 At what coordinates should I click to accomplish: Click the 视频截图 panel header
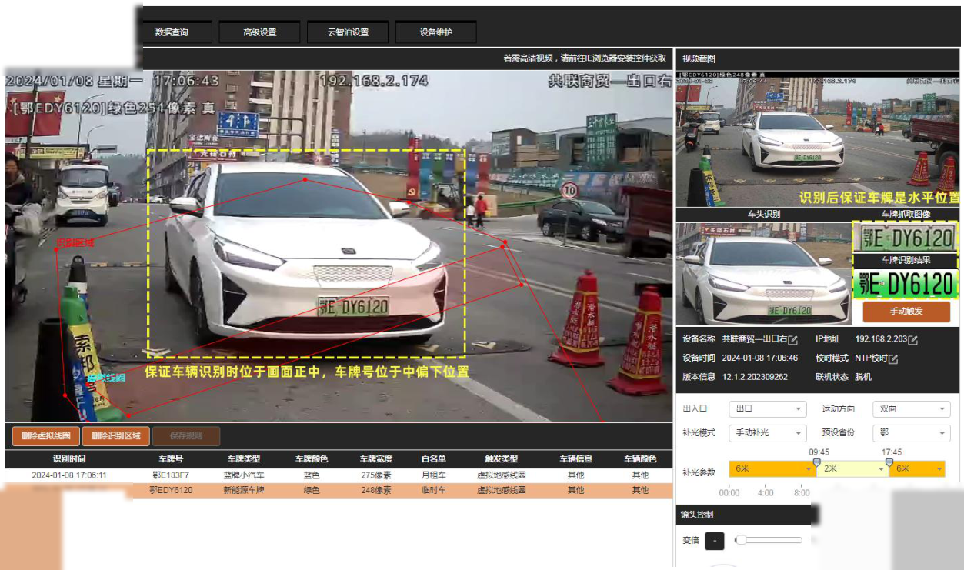pos(818,58)
